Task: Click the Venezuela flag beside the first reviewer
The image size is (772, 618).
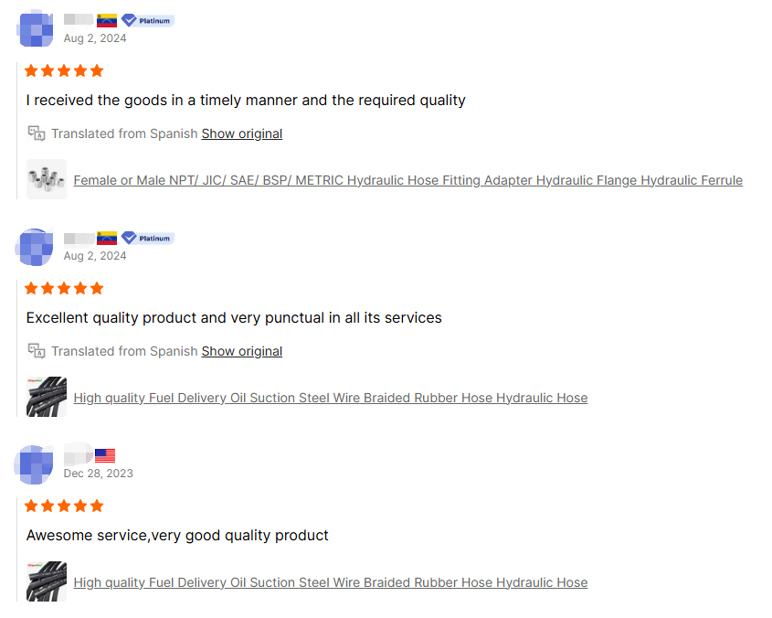Action: [106, 20]
